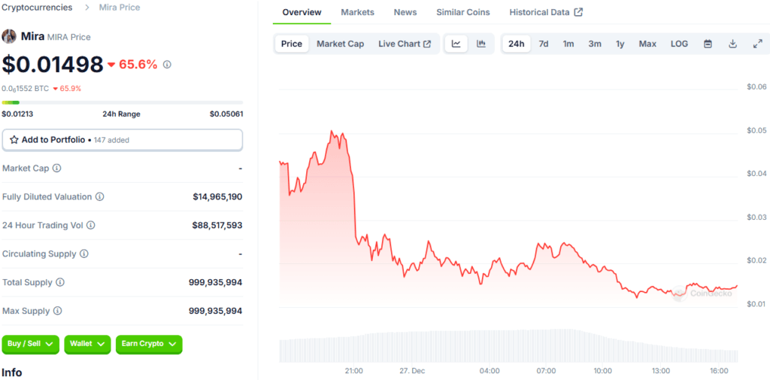Select the 1y time range
The width and height of the screenshot is (770, 380).
tap(620, 44)
